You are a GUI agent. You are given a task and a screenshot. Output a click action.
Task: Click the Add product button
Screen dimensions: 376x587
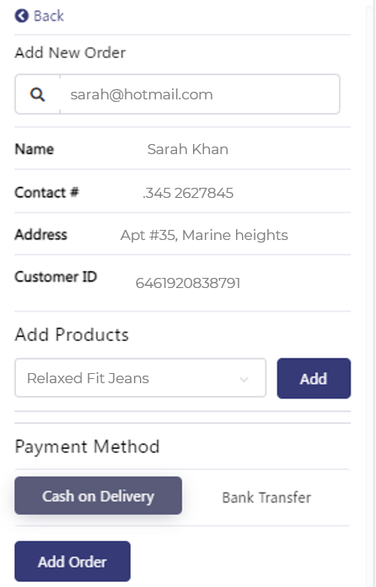coord(314,378)
